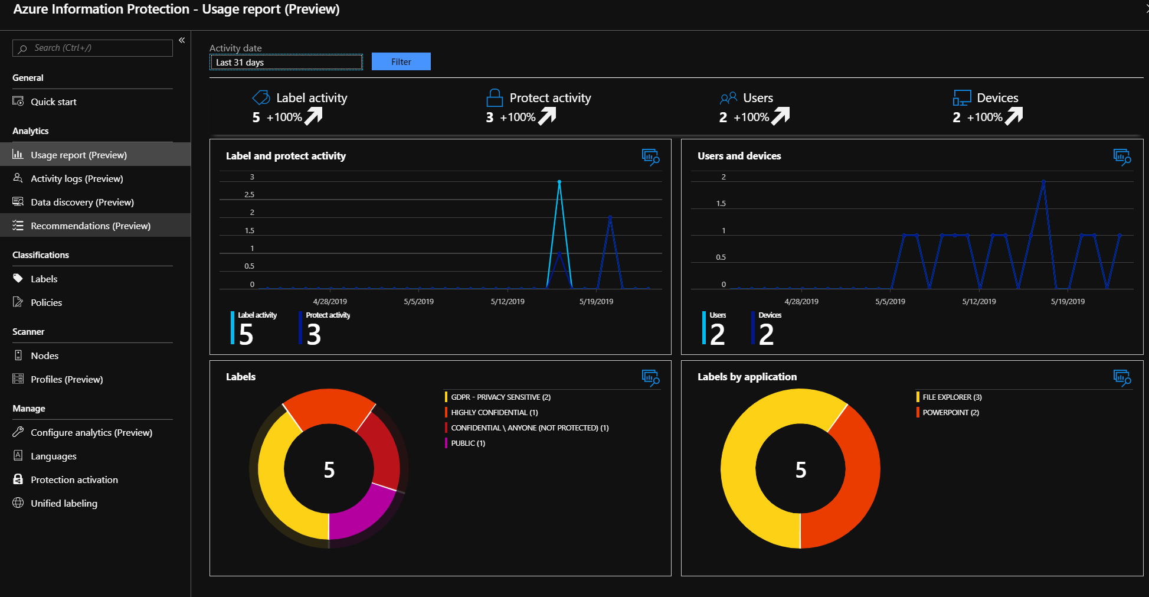
Task: Open Recommendations (Preview) page
Action: [90, 226]
